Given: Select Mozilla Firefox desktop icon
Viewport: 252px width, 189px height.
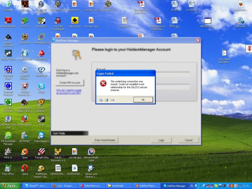Looking at the screenshot, I should pyautogui.click(x=25, y=121).
